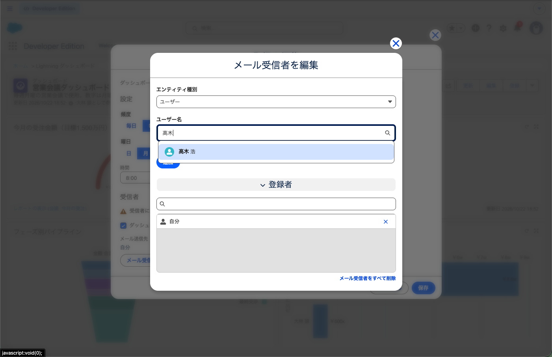Open the dashboard actions dropdown arrow
Viewport: 552px width, 357px height.
point(533,86)
